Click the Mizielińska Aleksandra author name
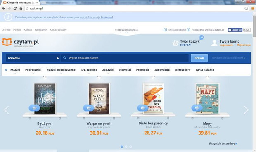The image size is (256, 152). [207, 127]
